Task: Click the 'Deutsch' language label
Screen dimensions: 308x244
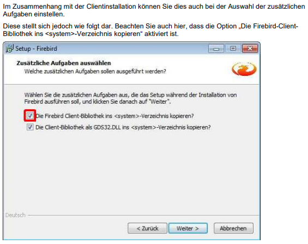Action: 15,215
